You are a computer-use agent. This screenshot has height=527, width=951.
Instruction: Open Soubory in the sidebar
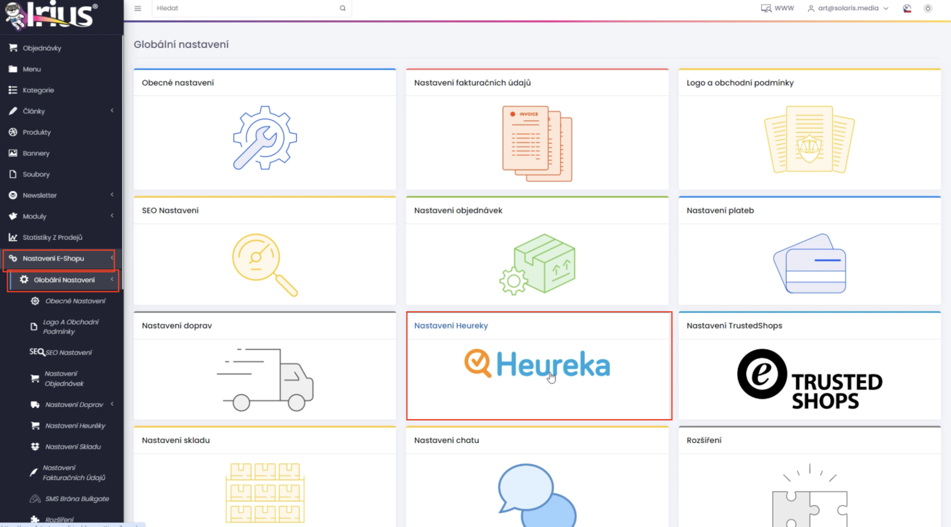(x=36, y=174)
